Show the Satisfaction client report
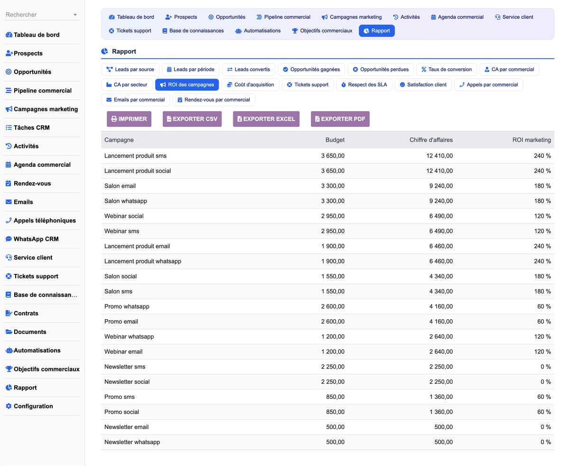Viewport: 569px width, 474px height. pyautogui.click(x=423, y=85)
